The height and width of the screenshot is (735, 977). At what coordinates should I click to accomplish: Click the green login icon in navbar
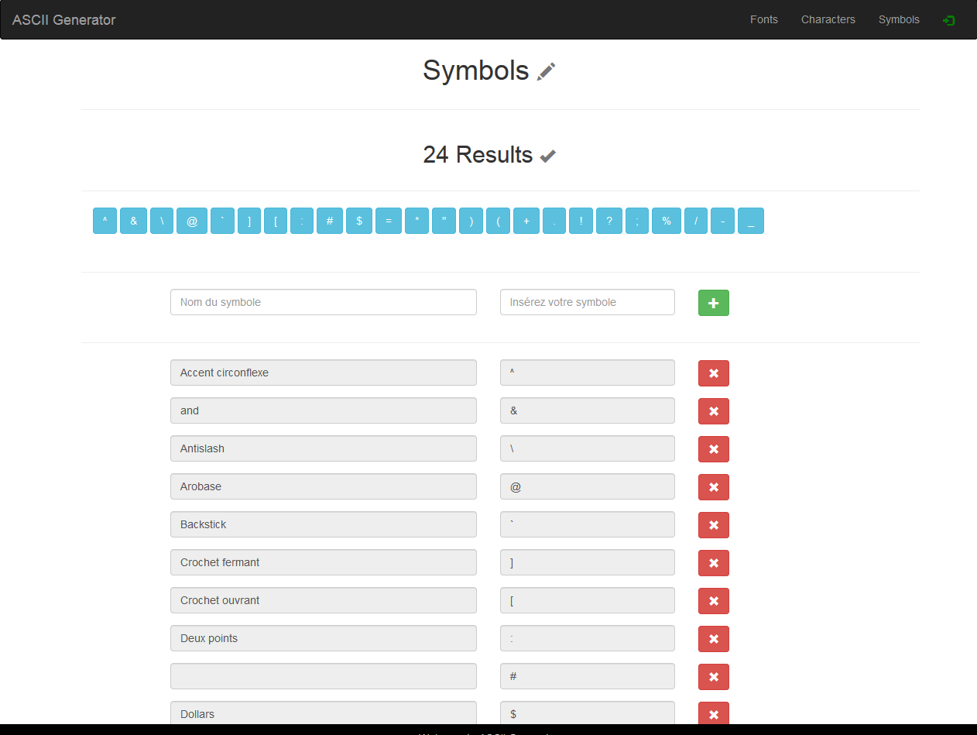pos(949,20)
